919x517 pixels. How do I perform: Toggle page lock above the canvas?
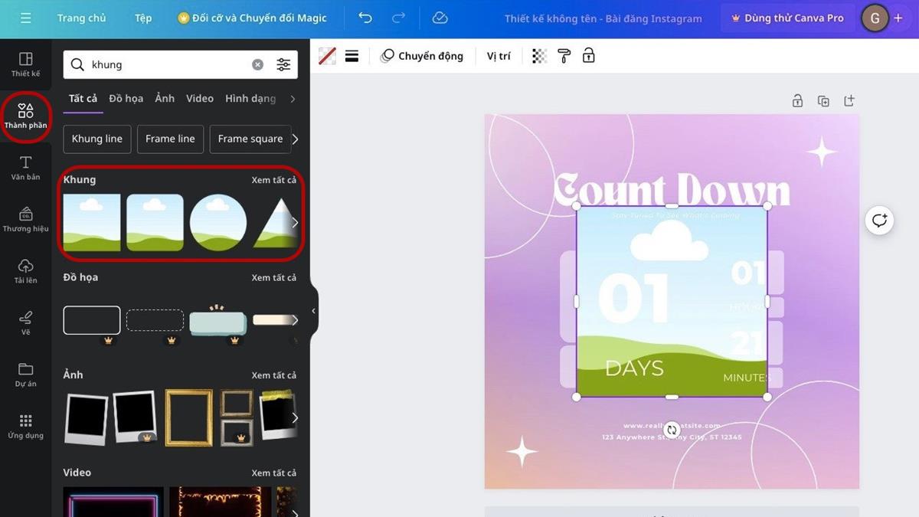pos(797,101)
